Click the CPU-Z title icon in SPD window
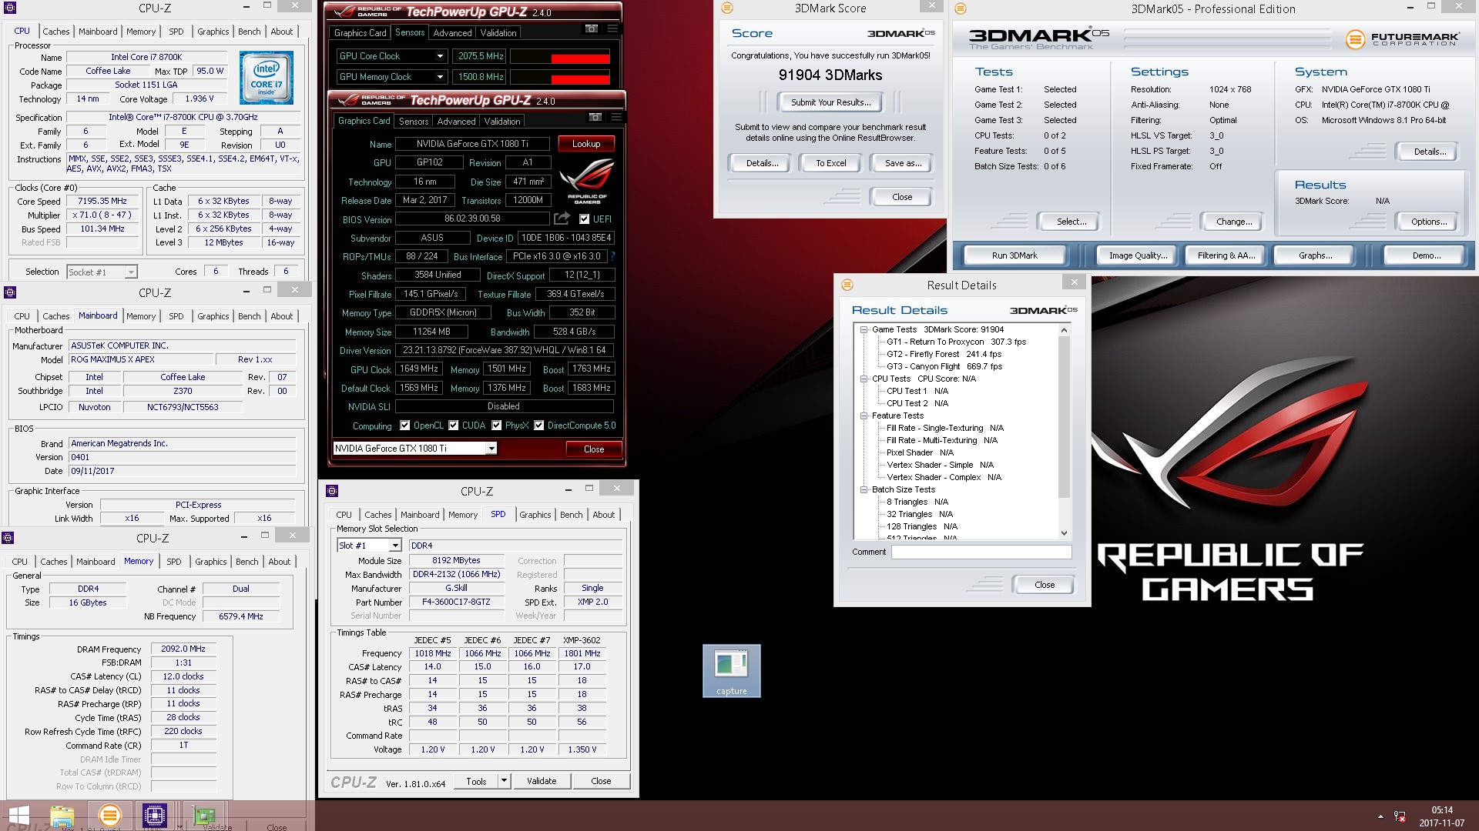Image resolution: width=1479 pixels, height=831 pixels. (x=332, y=490)
